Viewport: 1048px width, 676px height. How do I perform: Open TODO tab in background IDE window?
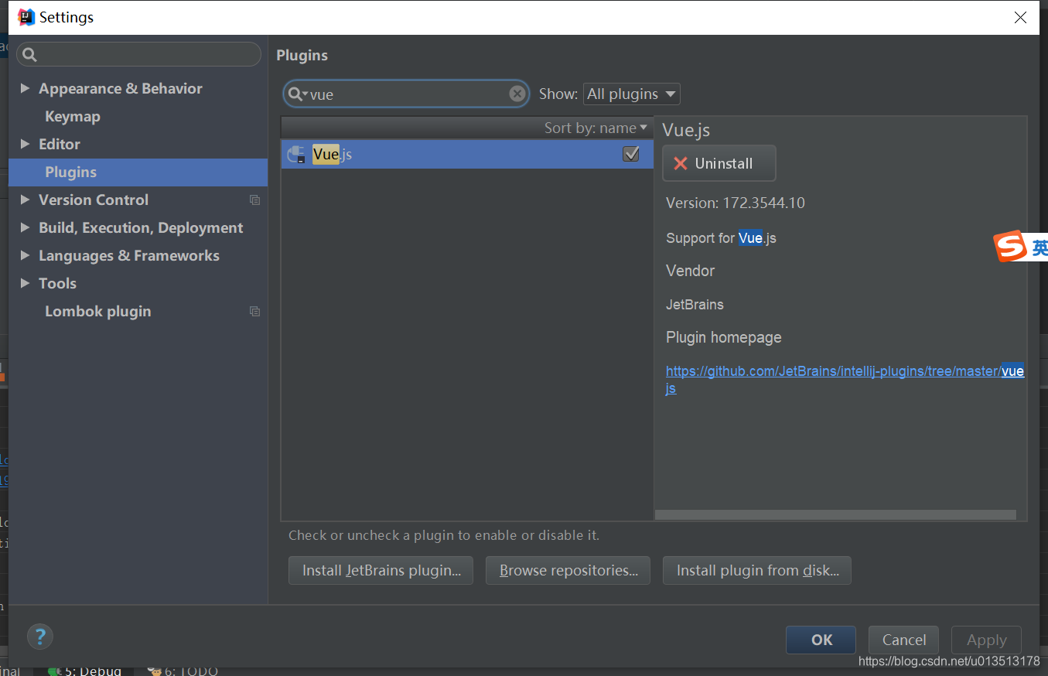pyautogui.click(x=183, y=671)
